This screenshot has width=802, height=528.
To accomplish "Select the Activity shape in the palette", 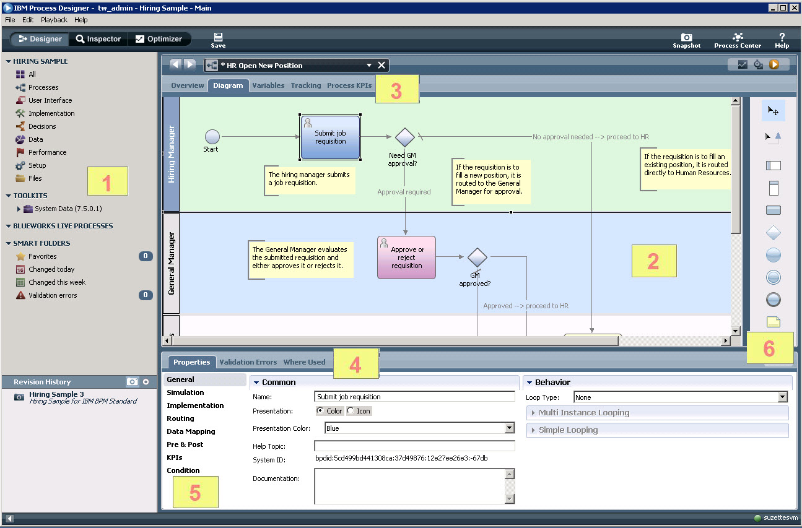I will pos(773,210).
